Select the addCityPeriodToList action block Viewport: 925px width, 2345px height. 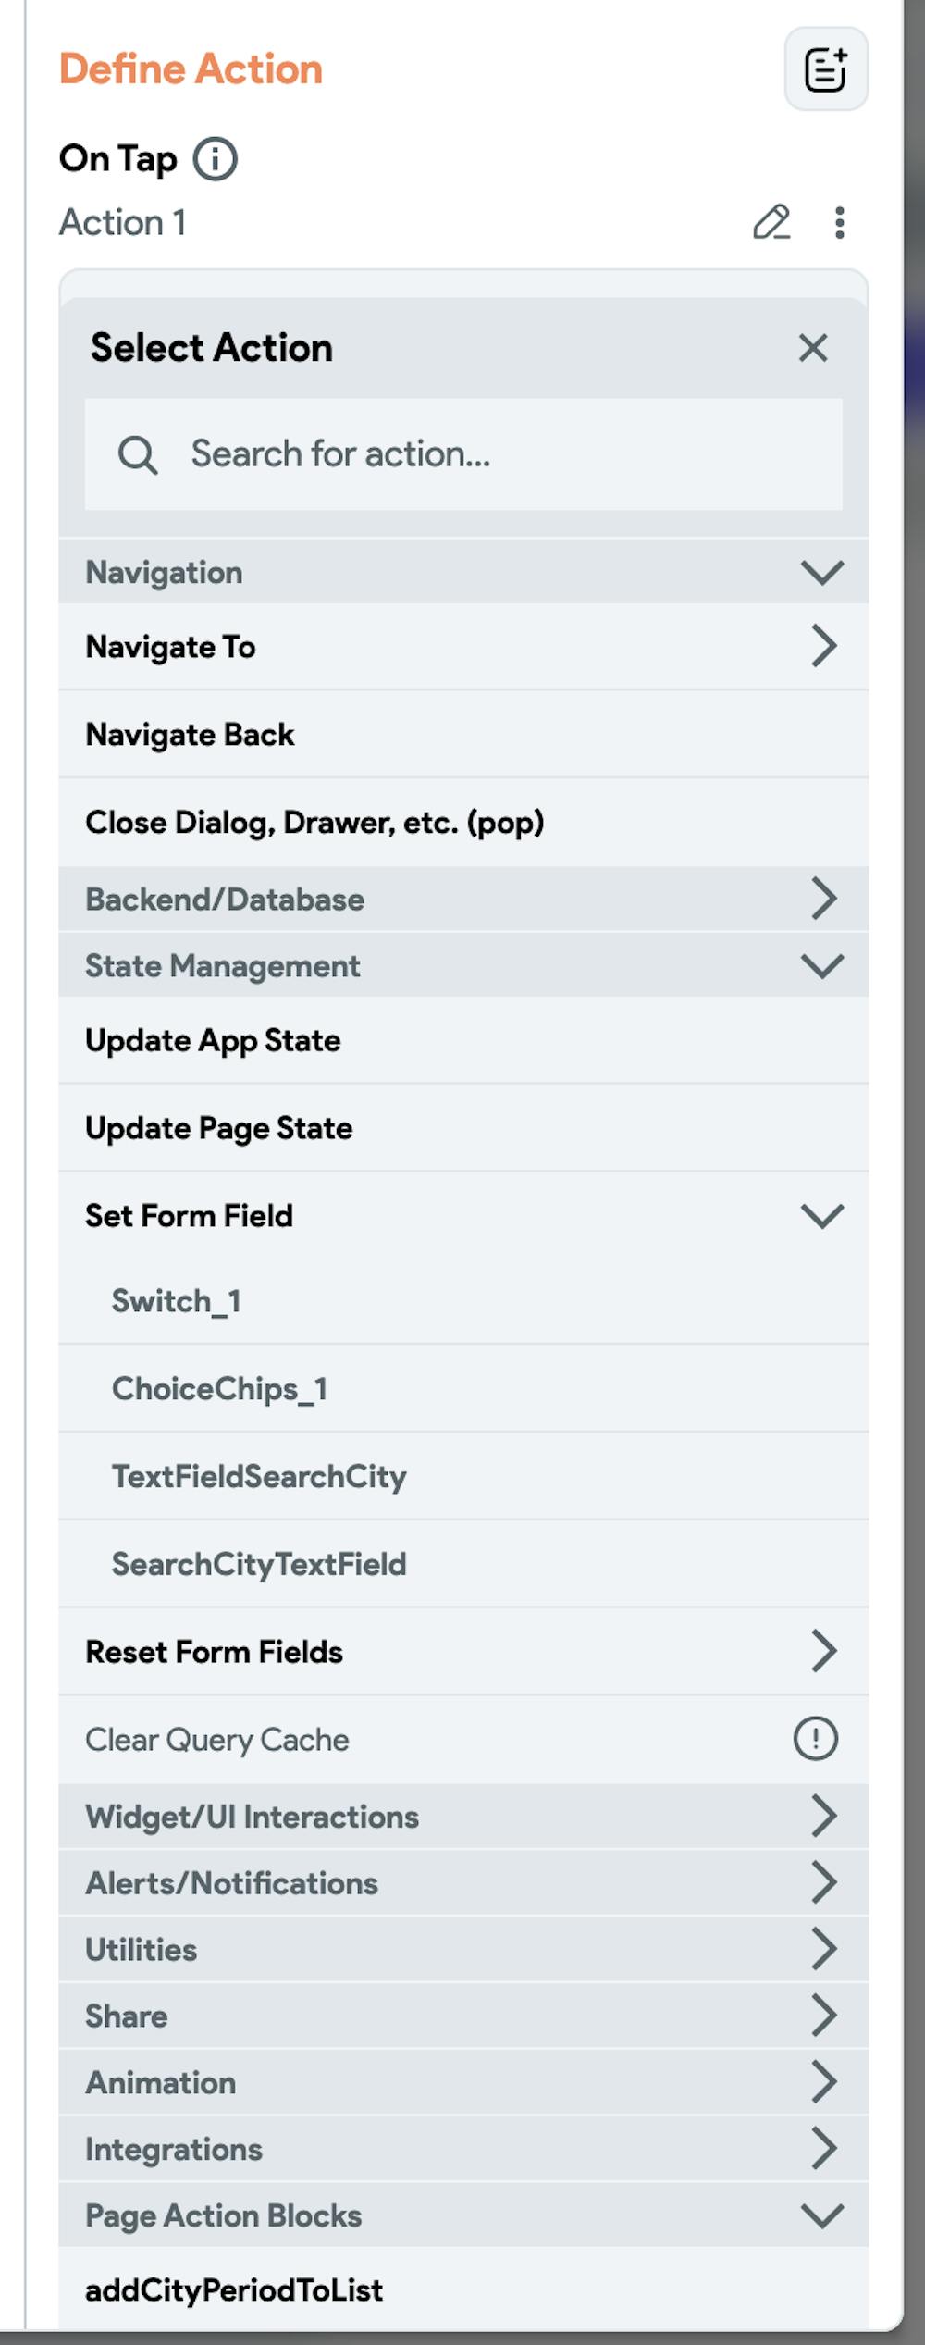click(x=234, y=2289)
